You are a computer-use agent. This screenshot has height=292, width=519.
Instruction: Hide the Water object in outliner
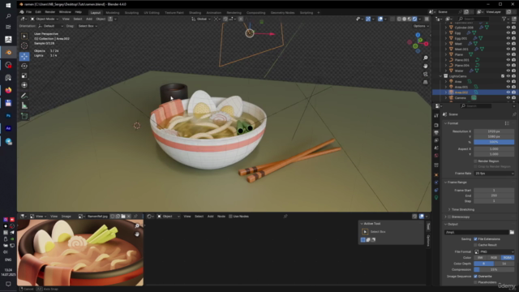pos(508,71)
